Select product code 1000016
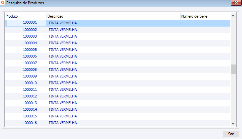 coord(30,123)
